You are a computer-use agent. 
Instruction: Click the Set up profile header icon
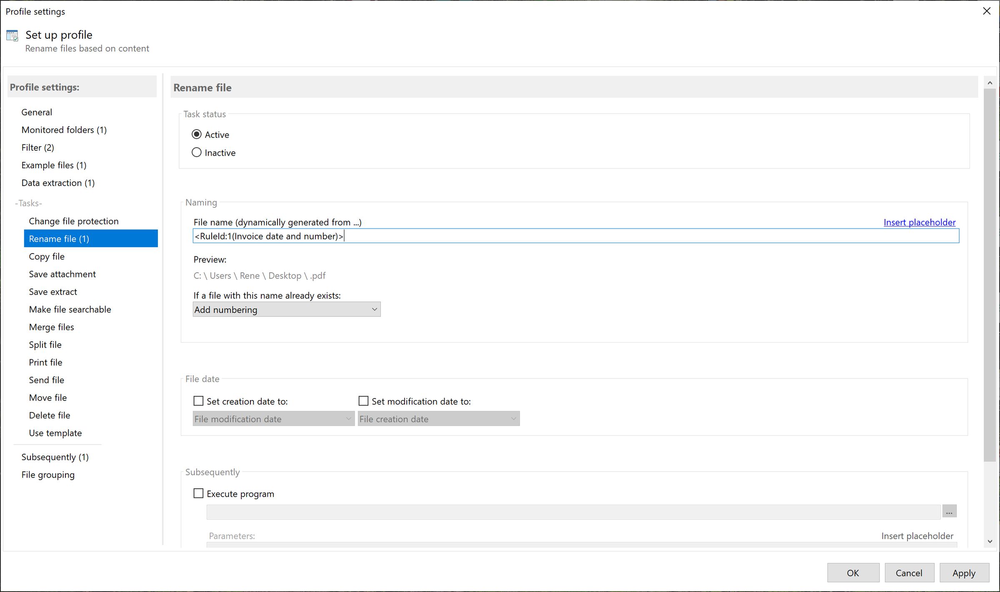[12, 35]
